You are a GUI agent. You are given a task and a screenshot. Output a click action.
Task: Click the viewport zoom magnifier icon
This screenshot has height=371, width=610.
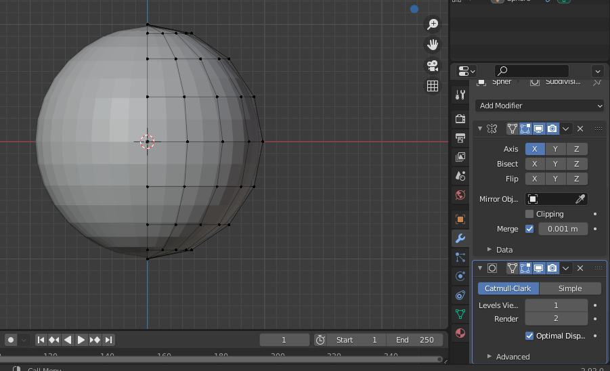[432, 25]
